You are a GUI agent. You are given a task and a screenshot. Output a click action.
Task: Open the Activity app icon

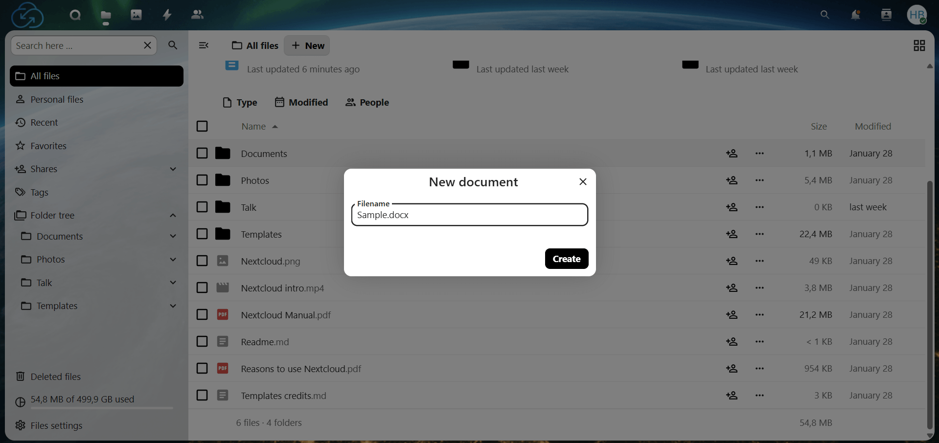coord(166,15)
